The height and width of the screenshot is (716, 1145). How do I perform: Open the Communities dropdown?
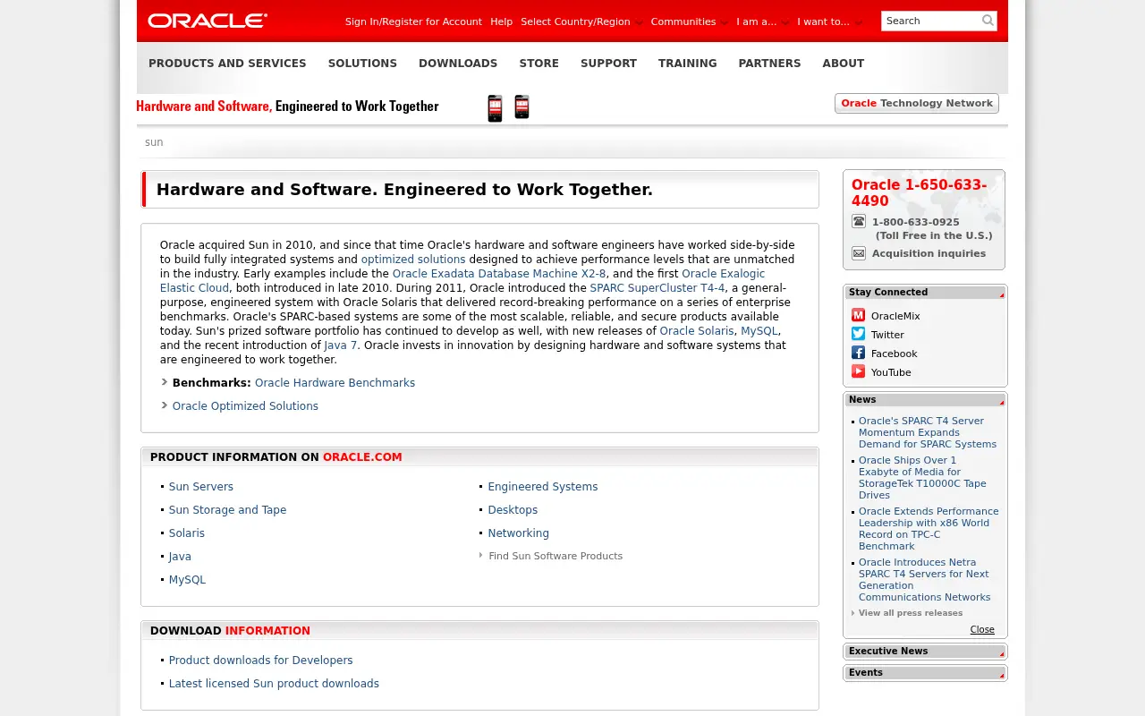pos(689,21)
